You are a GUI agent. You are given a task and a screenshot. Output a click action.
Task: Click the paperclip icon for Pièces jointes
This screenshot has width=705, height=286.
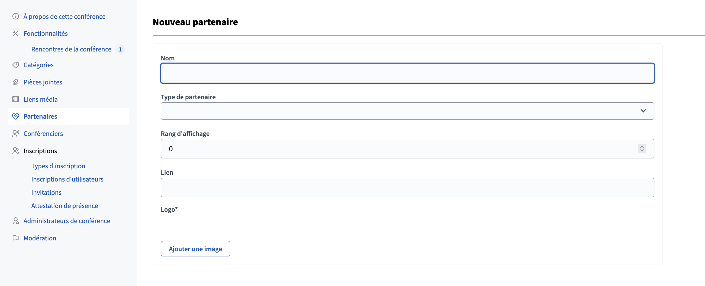(x=15, y=82)
